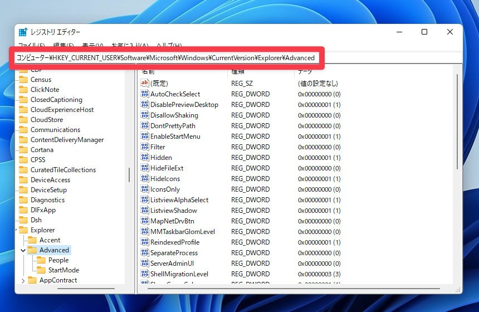Image resolution: width=479 pixels, height=312 pixels.
Task: Click the folder icon of the Dsh key
Action: pos(23,220)
